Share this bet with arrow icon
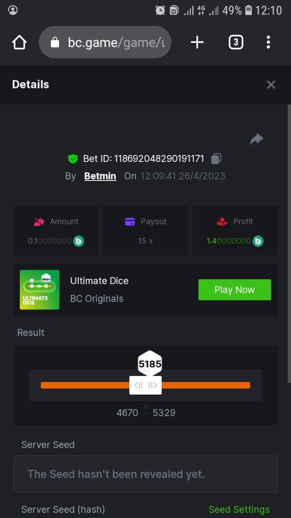This screenshot has height=518, width=291. pyautogui.click(x=257, y=139)
